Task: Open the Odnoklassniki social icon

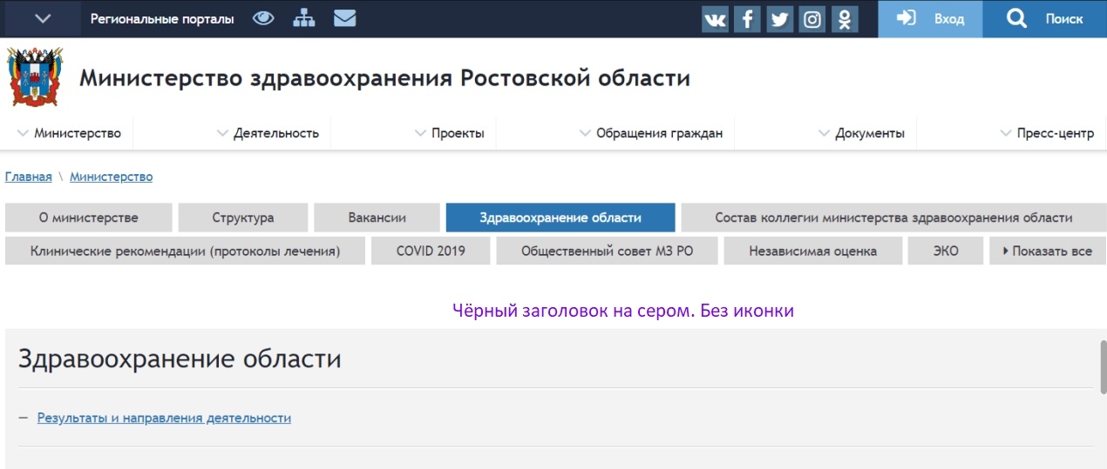Action: point(844,19)
